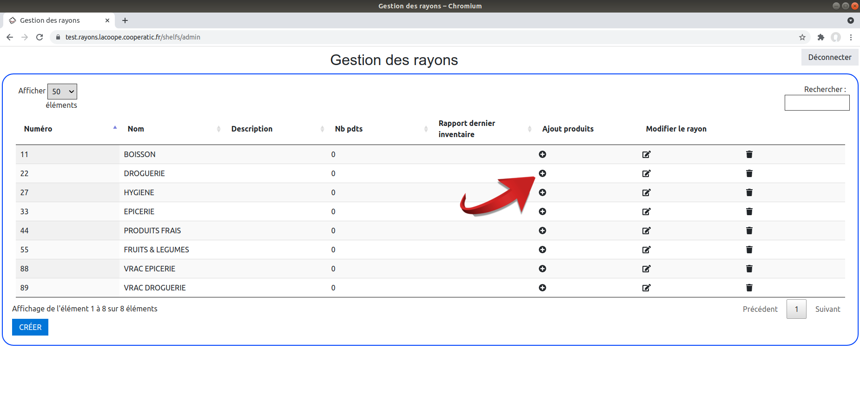Reload the page
The height and width of the screenshot is (402, 860).
click(x=40, y=37)
